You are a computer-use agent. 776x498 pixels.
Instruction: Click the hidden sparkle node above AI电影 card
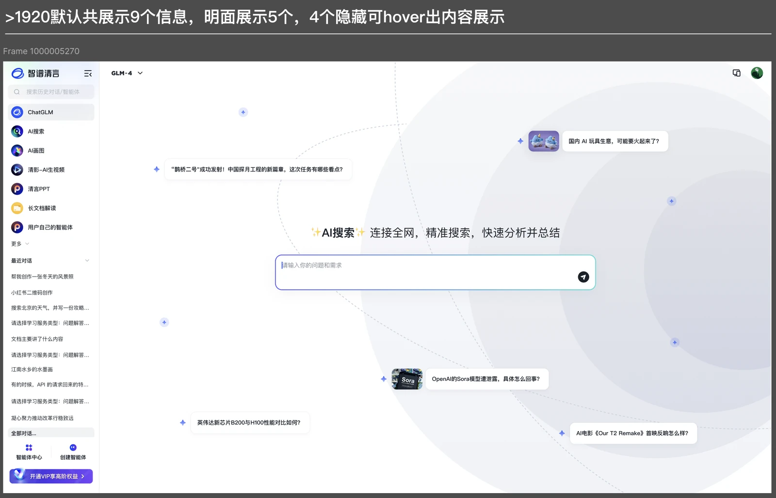pos(675,342)
